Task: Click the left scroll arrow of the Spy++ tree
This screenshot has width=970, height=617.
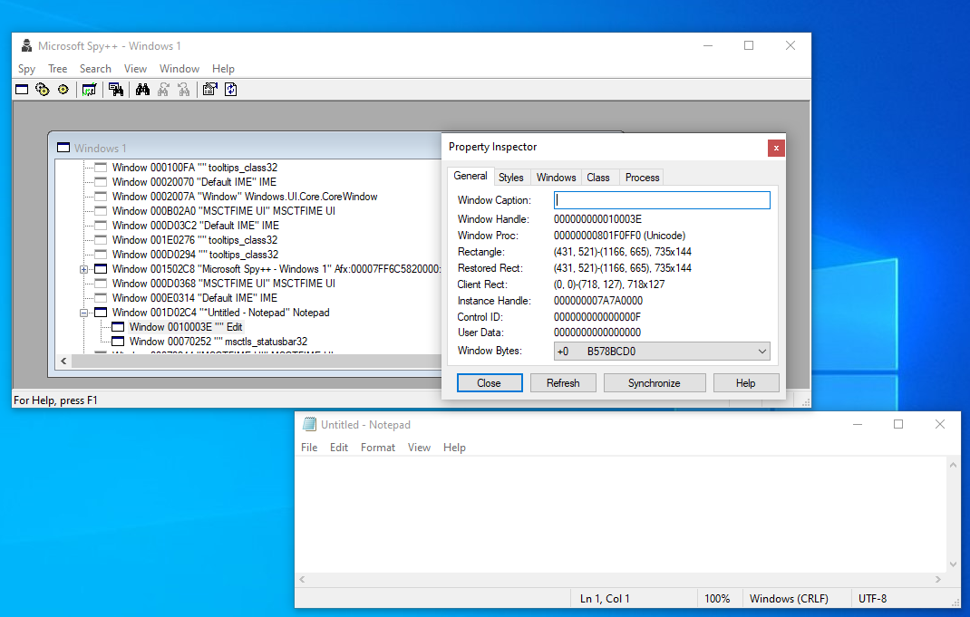Action: pos(63,361)
